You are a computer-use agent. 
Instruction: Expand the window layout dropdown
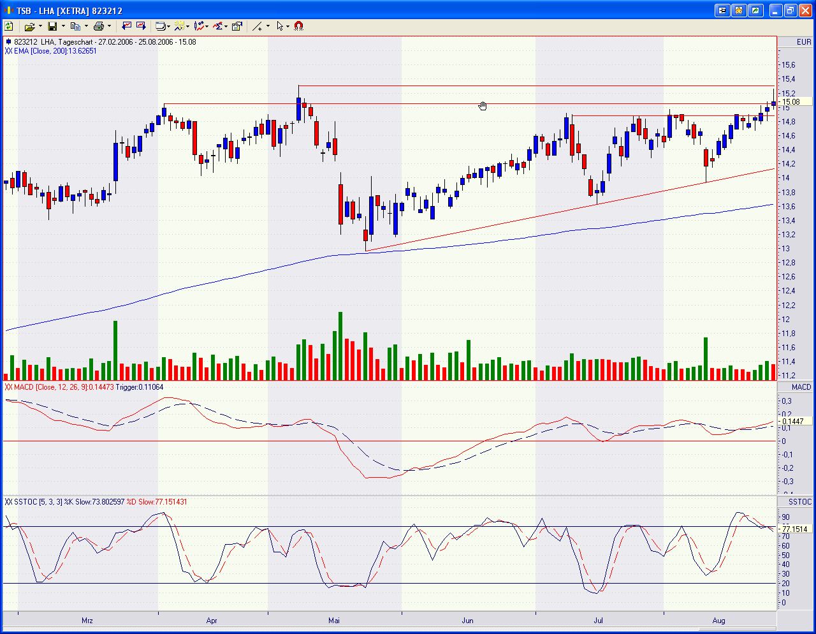(168, 27)
